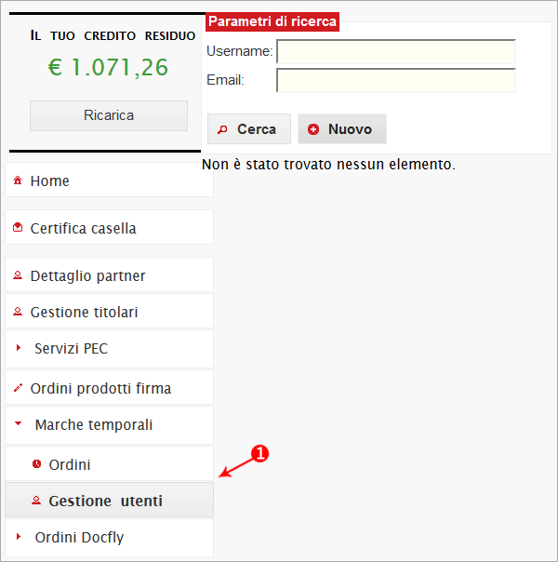
Task: Select the Gestione titolari menu entry
Action: coord(109,311)
